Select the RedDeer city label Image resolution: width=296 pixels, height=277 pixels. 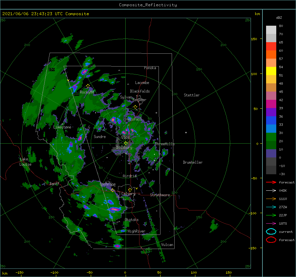click(x=139, y=100)
